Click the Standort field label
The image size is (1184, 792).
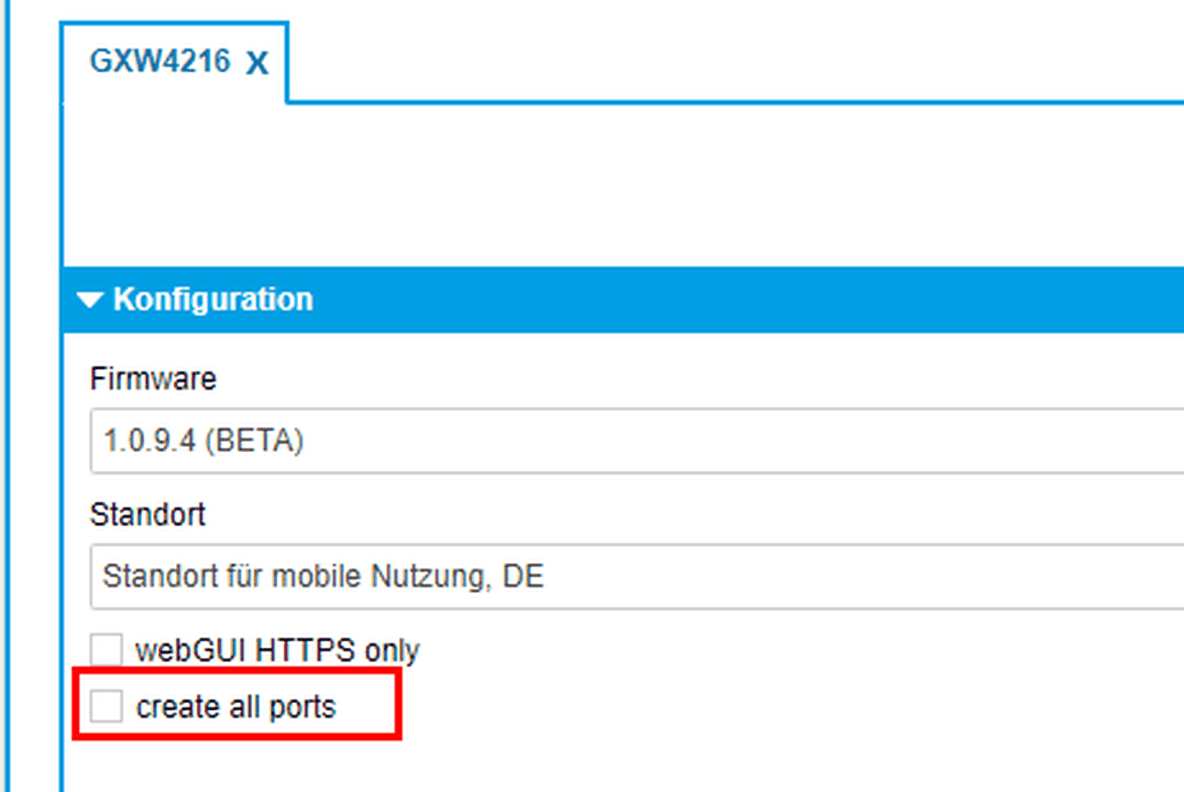(147, 514)
